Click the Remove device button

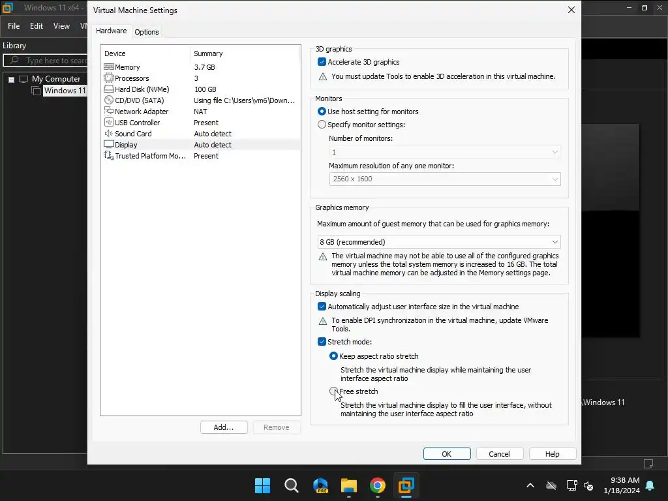click(x=277, y=427)
